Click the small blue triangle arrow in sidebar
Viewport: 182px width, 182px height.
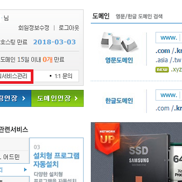pos(25,170)
